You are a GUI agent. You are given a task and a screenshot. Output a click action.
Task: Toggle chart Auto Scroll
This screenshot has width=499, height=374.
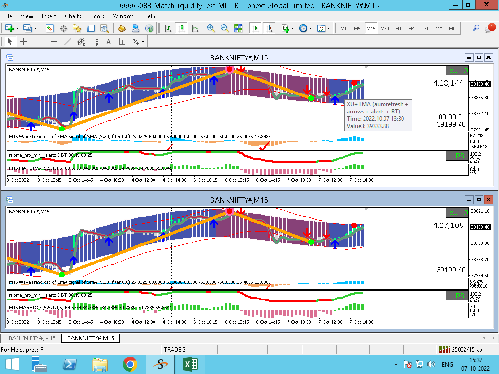[x=255, y=28]
